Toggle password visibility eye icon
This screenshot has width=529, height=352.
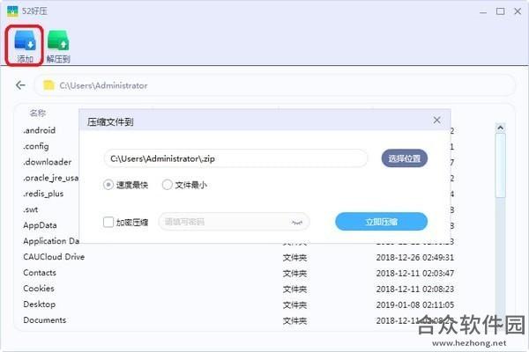296,223
